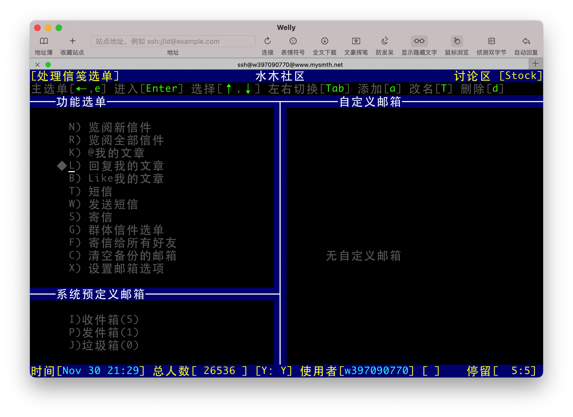Select the 回复我的文章 menu entry

click(x=126, y=166)
